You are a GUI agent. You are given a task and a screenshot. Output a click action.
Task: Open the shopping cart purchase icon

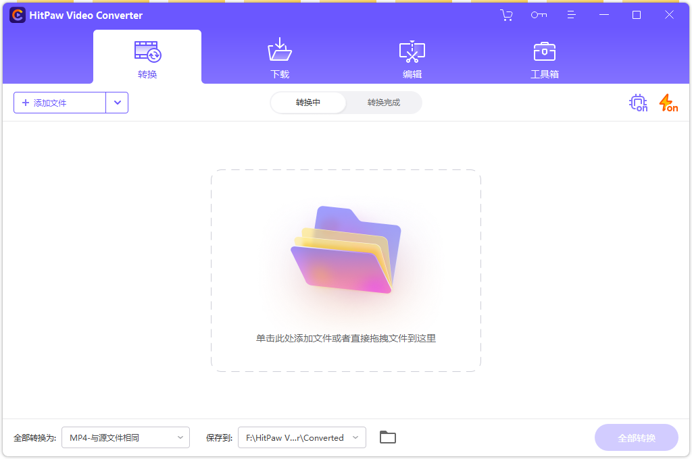(506, 15)
